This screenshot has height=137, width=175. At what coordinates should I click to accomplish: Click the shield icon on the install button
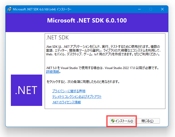tap(113, 121)
